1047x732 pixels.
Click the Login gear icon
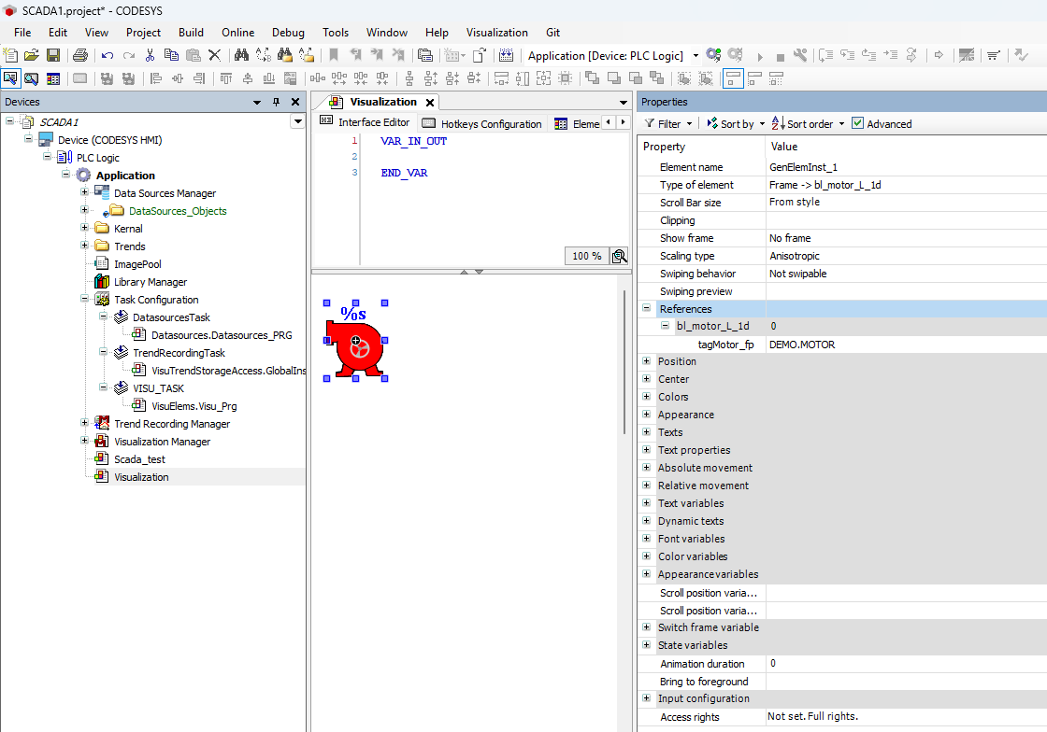[714, 55]
